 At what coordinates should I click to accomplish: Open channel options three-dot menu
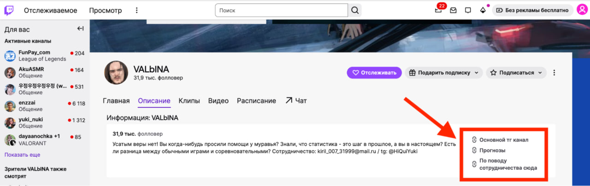click(x=554, y=73)
